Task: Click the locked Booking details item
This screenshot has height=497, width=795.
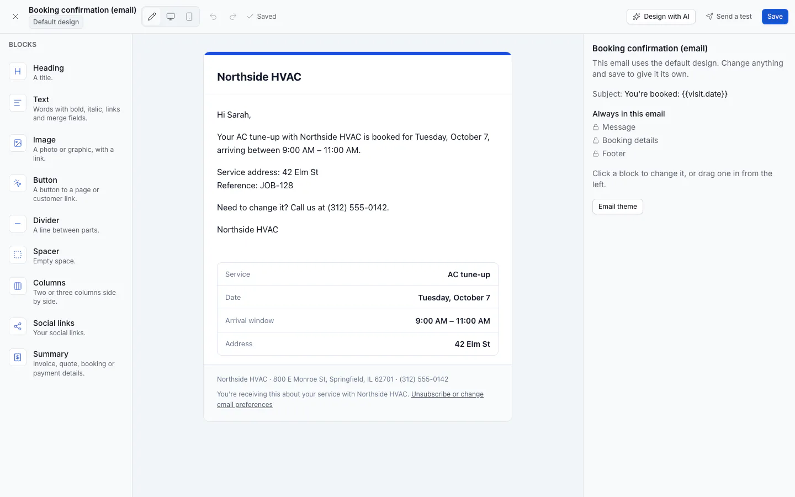Action: [x=625, y=140]
